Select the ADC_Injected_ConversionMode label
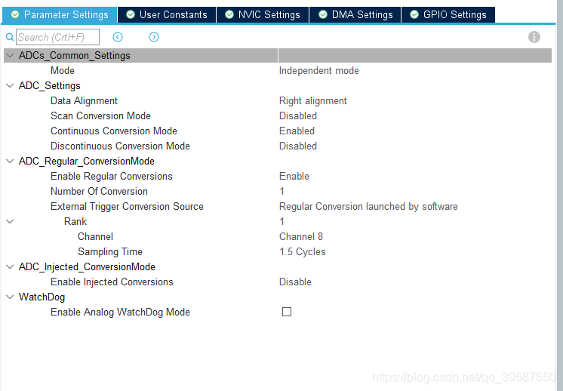The image size is (563, 391). point(87,266)
